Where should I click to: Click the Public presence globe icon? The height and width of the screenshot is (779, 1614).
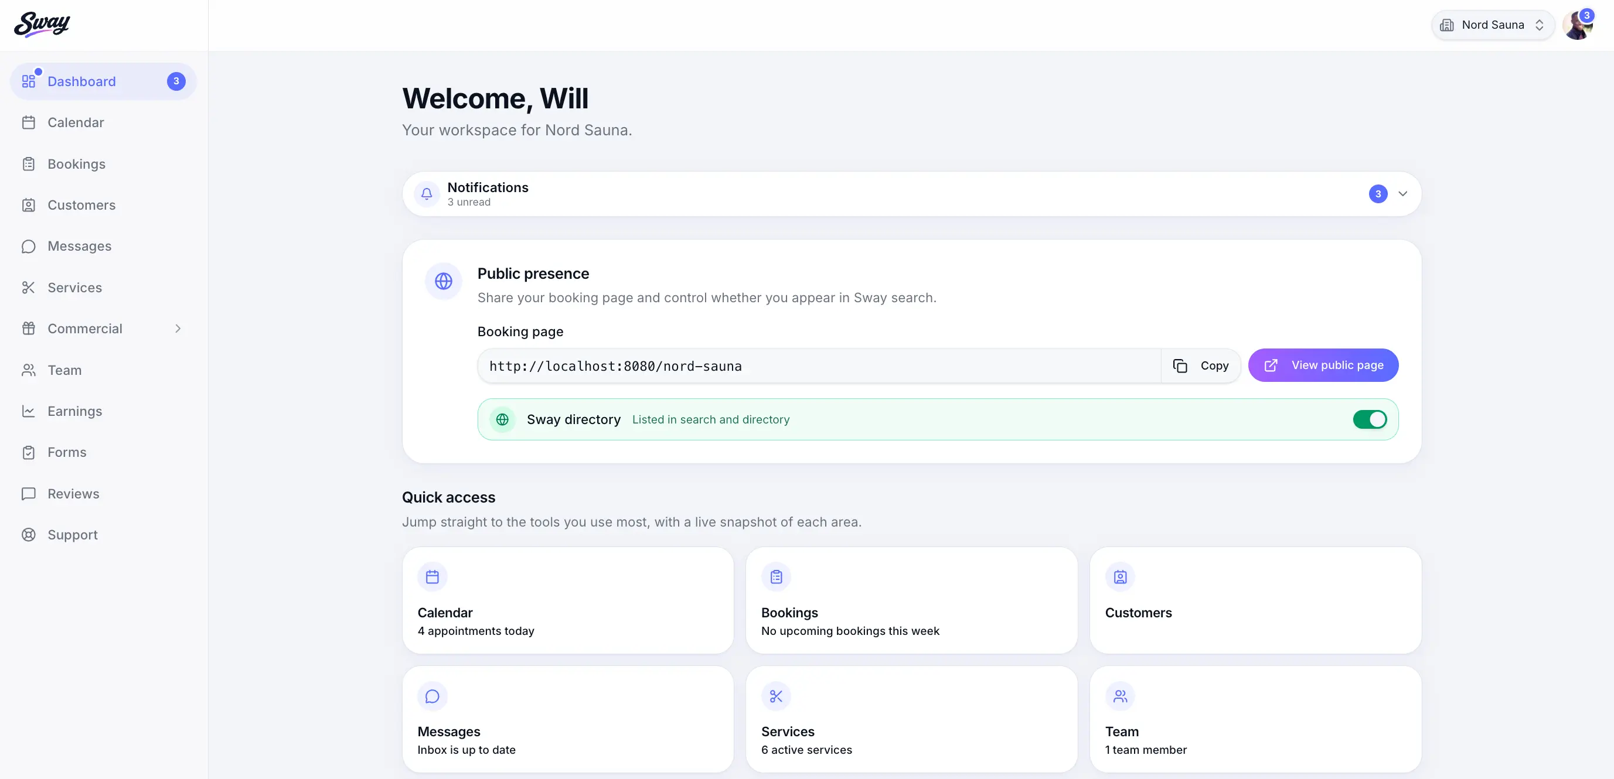(444, 281)
